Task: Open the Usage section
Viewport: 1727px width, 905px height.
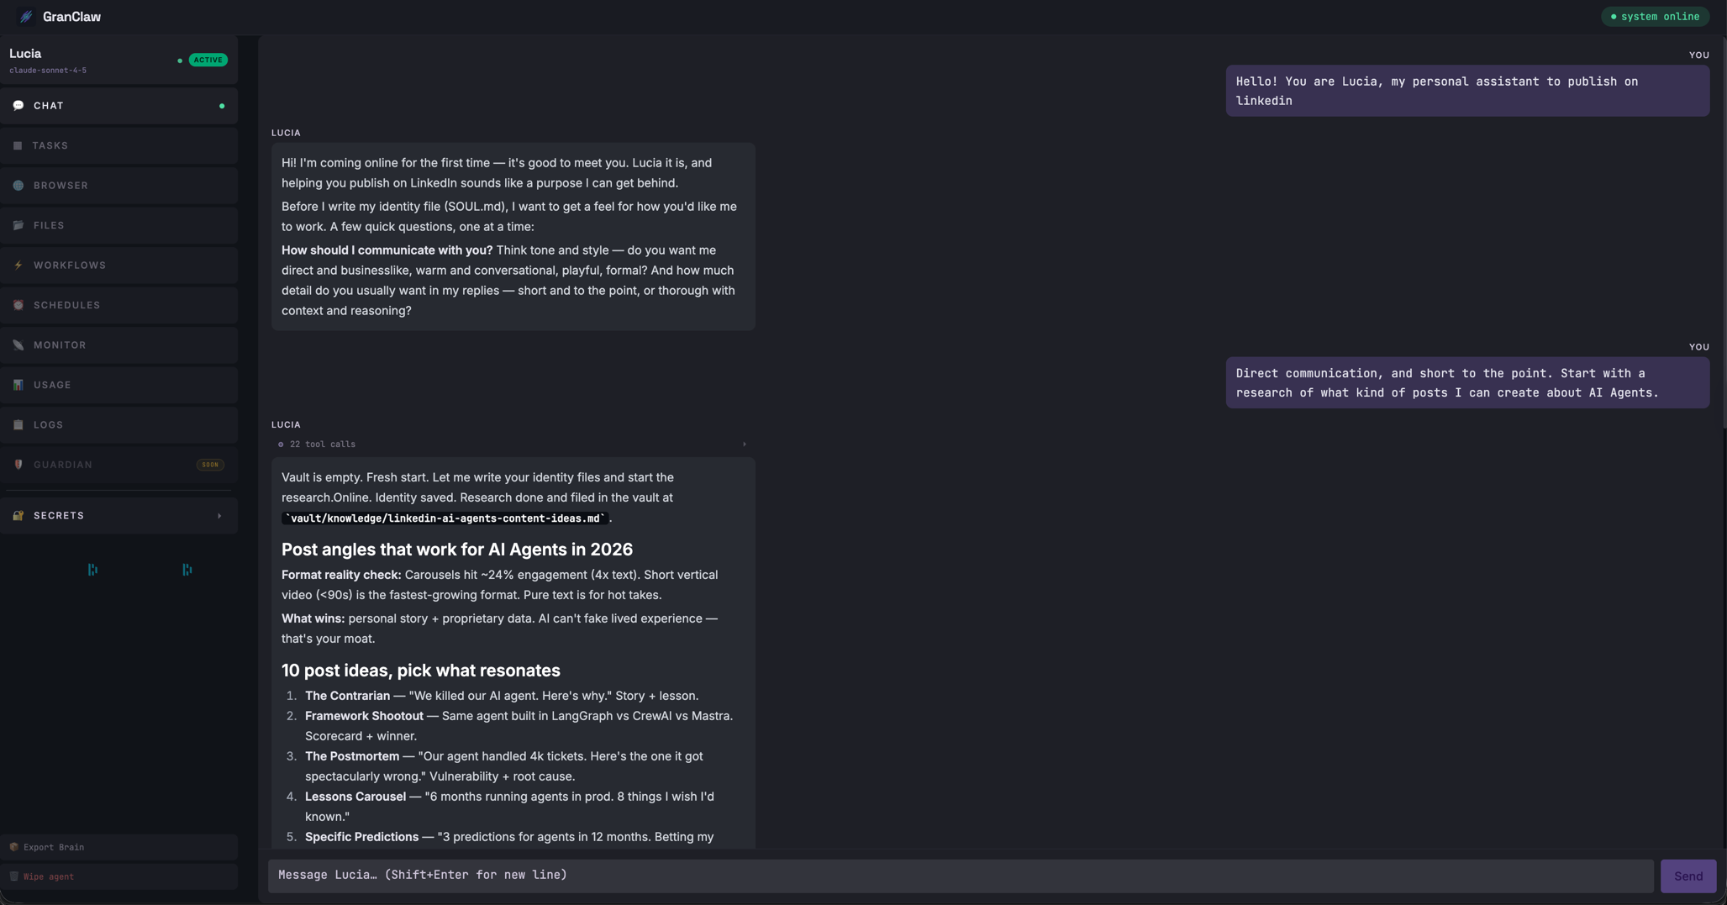Action: (52, 384)
